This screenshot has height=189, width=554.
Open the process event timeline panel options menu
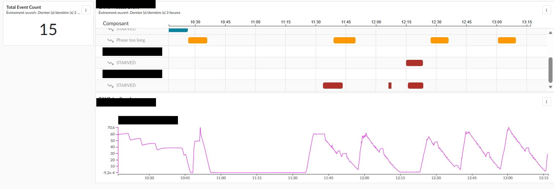(546, 10)
